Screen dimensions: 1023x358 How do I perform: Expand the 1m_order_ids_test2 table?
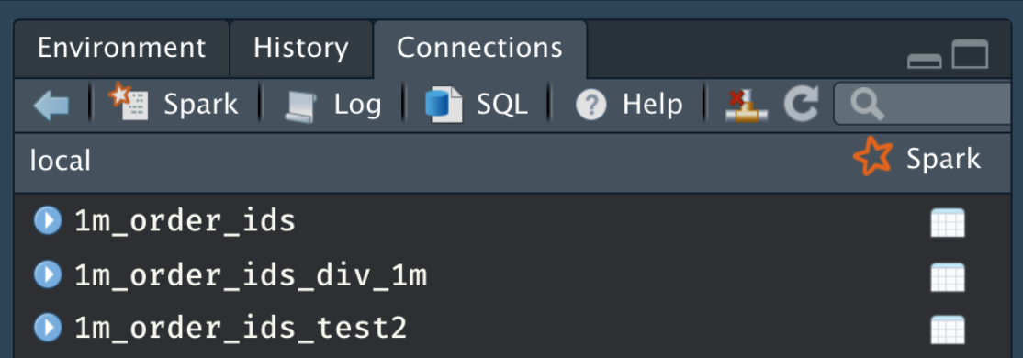(48, 328)
